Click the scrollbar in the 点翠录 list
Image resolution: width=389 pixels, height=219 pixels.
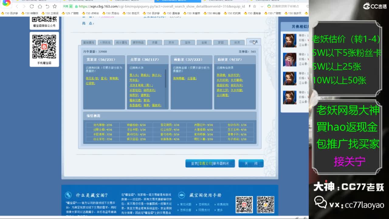coord(166,78)
